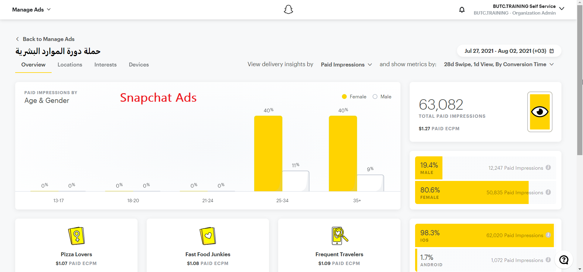Image resolution: width=583 pixels, height=272 pixels.
Task: Show info for Android paid impressions
Action: (x=548, y=260)
